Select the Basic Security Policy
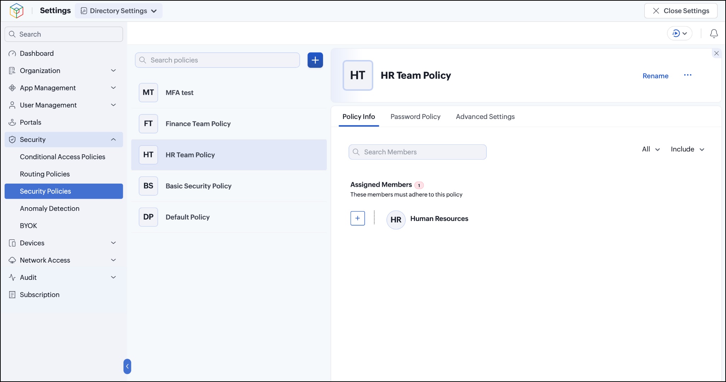 coord(229,186)
